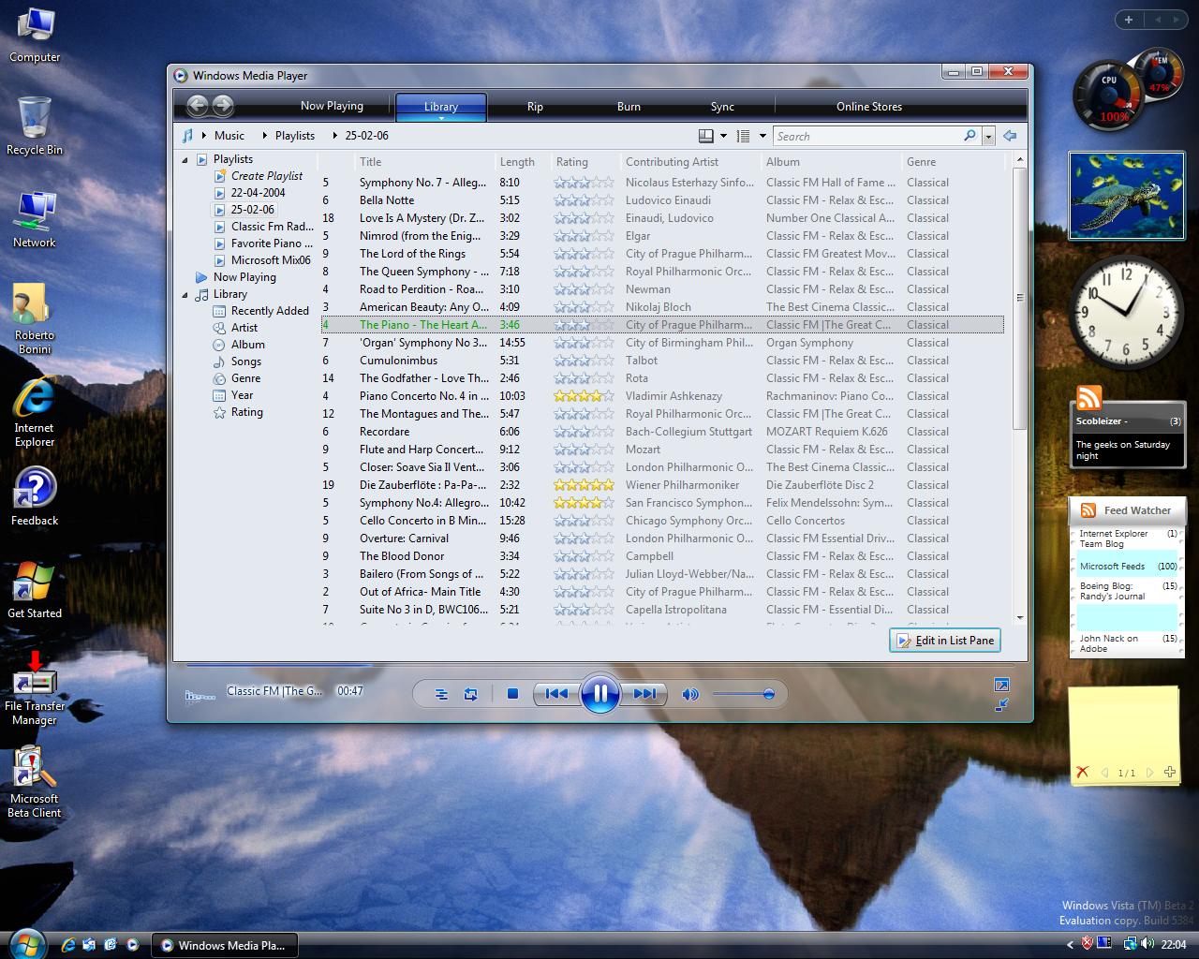Switch to compact mode icon
This screenshot has width=1199, height=959.
coord(1001,704)
